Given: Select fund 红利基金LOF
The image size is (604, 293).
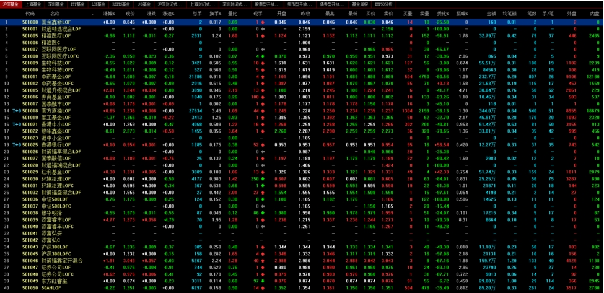Looking at the screenshot, I should click(x=56, y=172).
